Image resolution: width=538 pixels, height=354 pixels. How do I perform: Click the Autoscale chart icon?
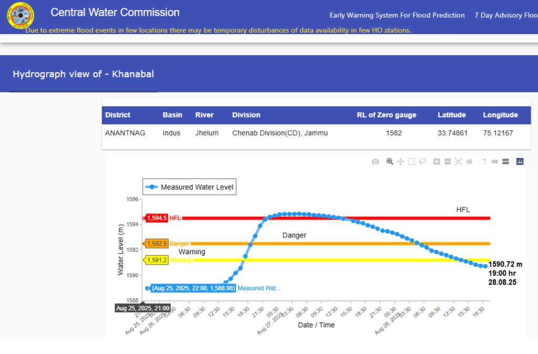coord(458,162)
